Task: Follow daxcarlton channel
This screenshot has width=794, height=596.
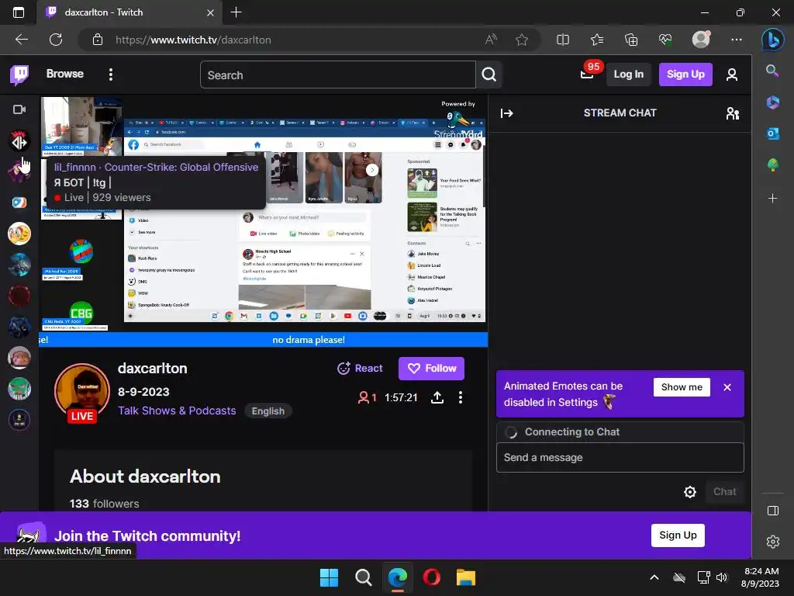Action: point(431,369)
